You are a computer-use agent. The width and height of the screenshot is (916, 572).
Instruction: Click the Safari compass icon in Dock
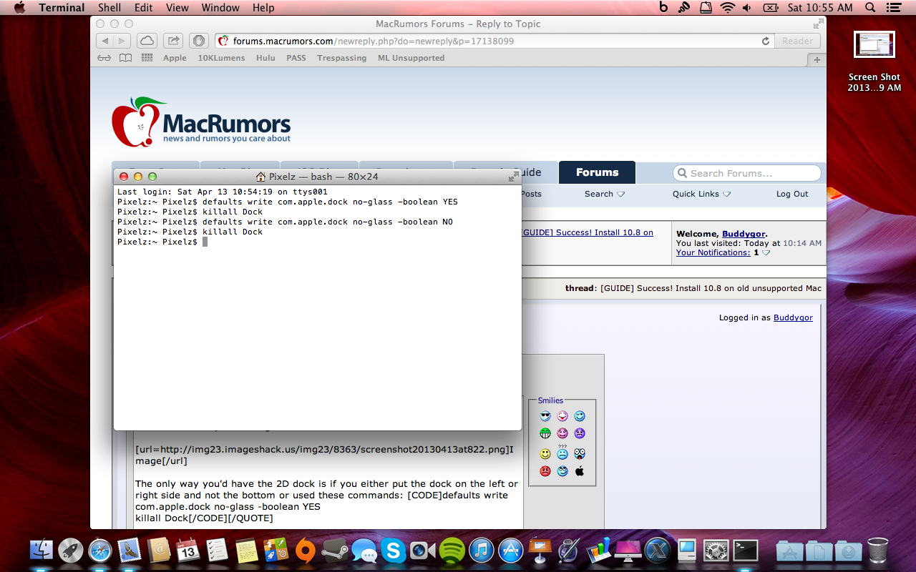(x=100, y=550)
